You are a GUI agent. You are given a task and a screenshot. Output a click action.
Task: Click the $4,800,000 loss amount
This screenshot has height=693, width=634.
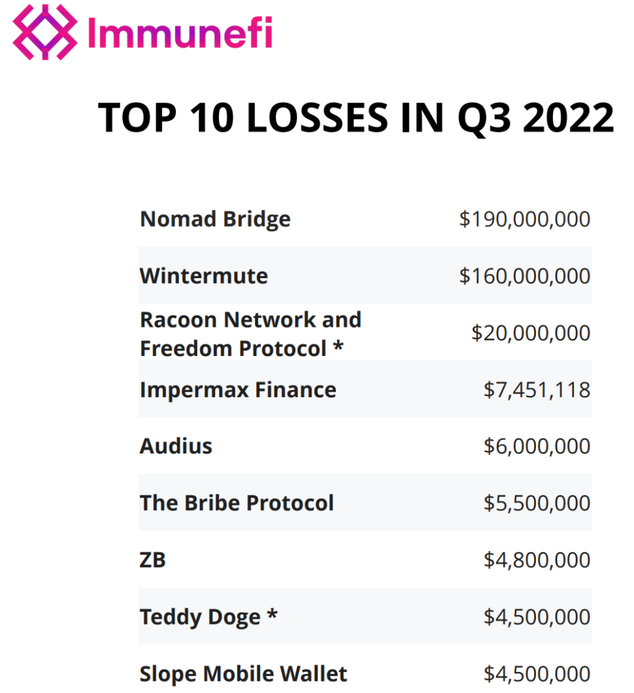tap(537, 560)
